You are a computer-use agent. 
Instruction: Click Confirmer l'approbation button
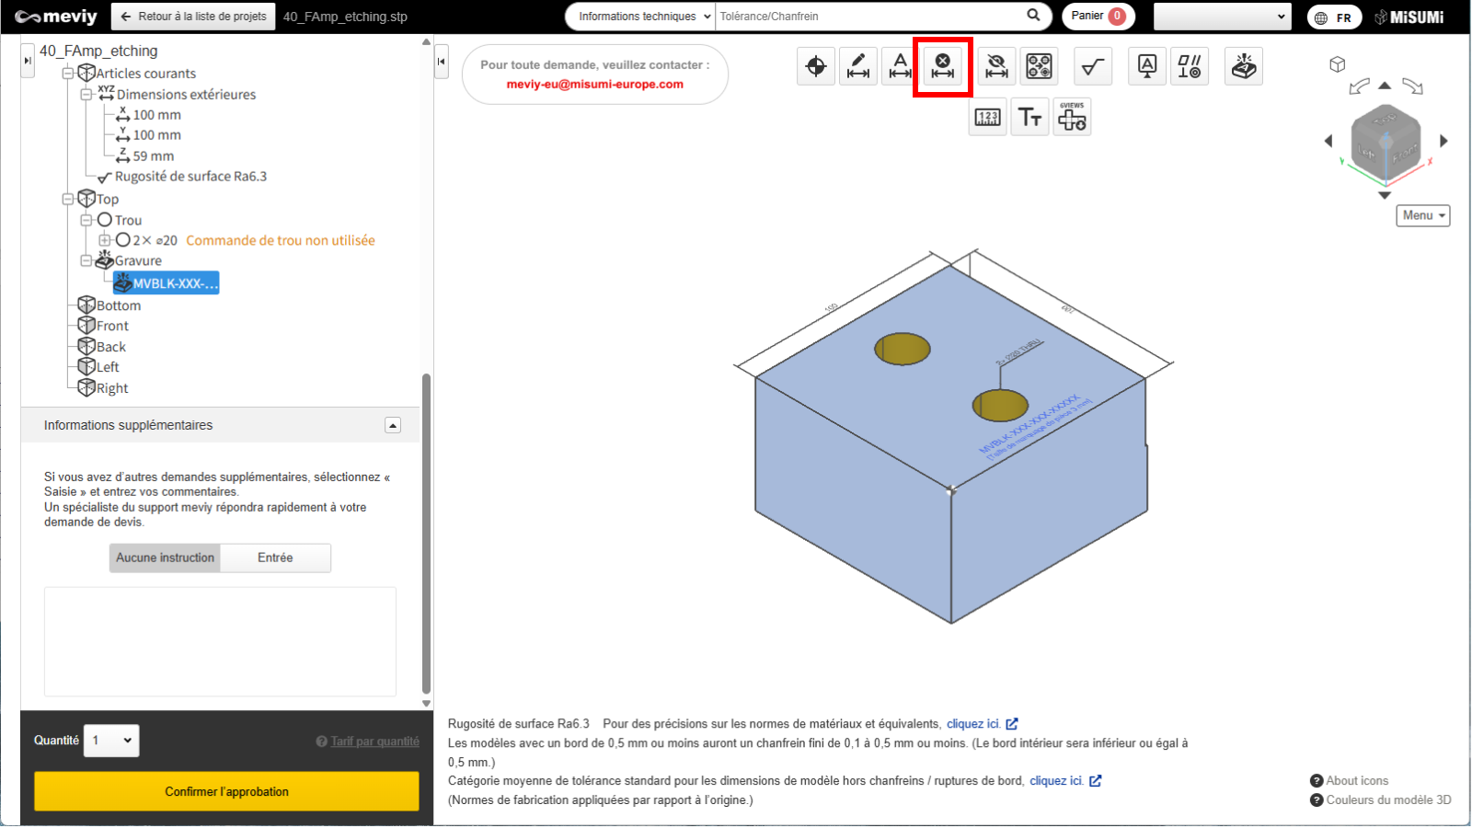[x=226, y=791]
